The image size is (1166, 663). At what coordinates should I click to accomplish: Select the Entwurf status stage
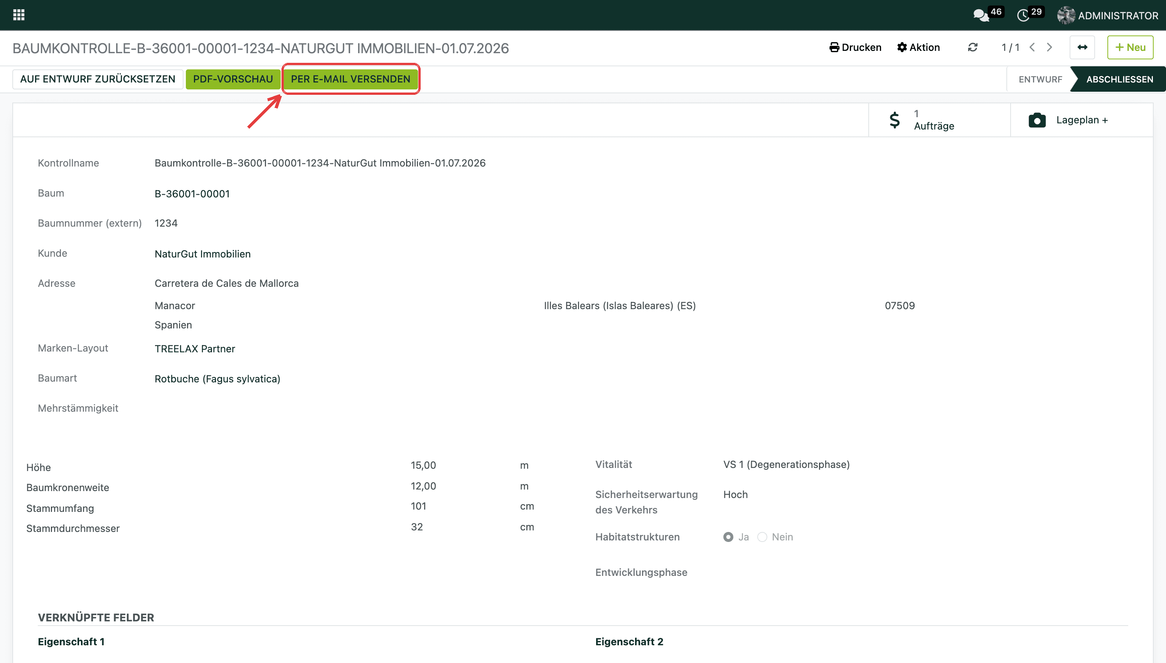[1040, 79]
